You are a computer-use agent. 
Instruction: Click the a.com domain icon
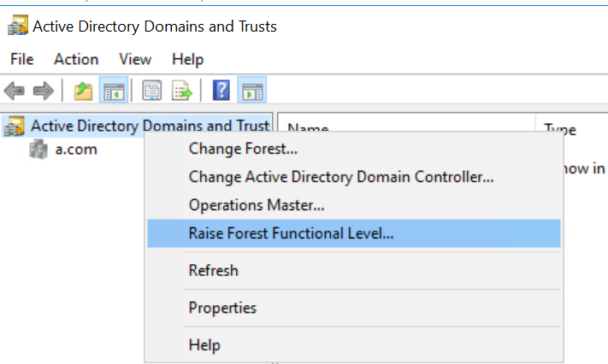38,150
